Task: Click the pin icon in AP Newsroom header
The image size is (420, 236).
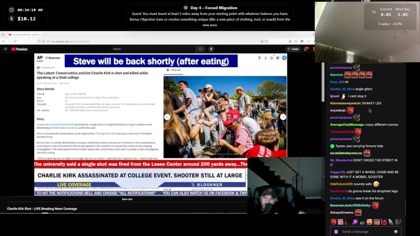Action: coord(259,58)
